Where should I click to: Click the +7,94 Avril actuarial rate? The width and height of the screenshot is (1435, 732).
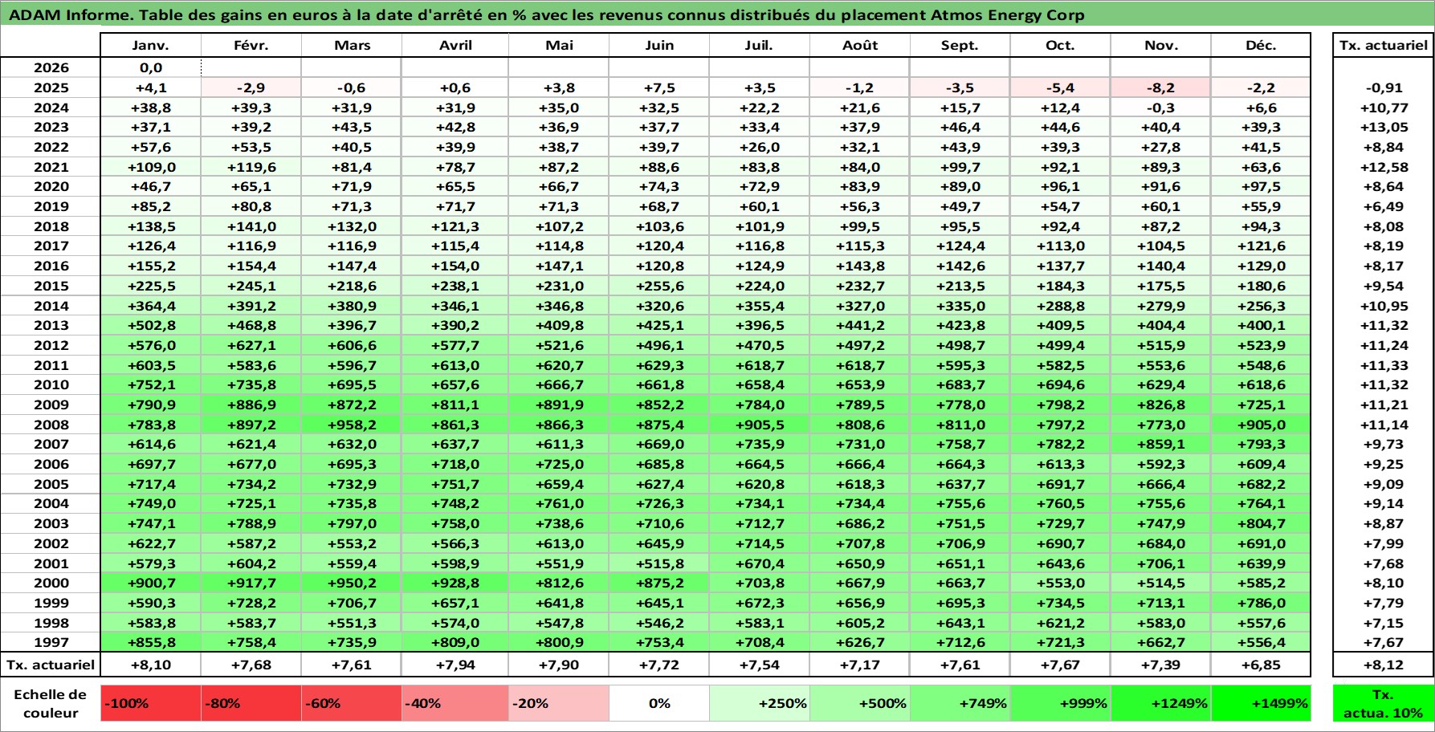pyautogui.click(x=455, y=665)
